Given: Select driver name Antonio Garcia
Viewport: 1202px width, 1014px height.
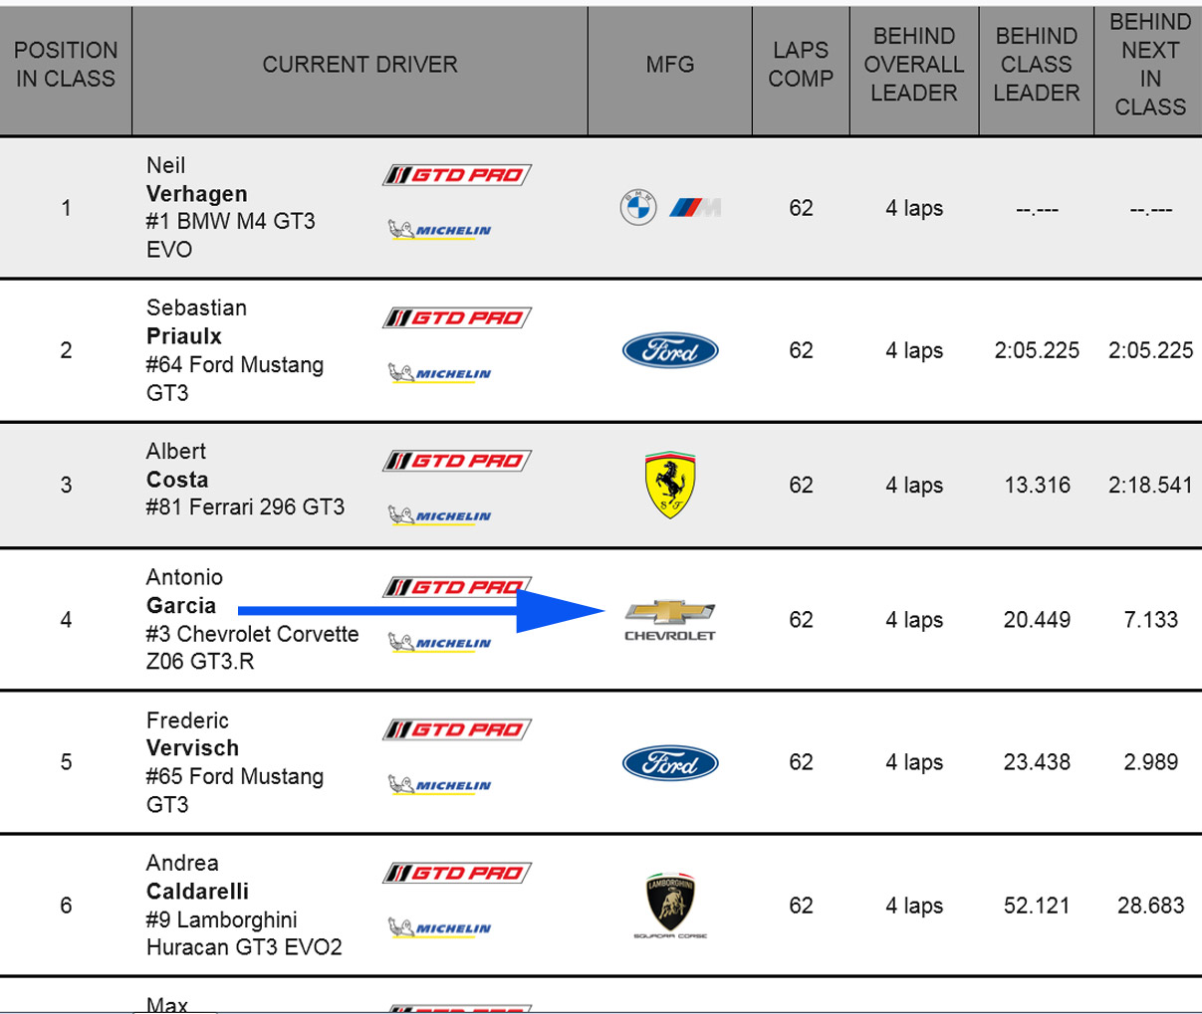Looking at the screenshot, I should [184, 591].
